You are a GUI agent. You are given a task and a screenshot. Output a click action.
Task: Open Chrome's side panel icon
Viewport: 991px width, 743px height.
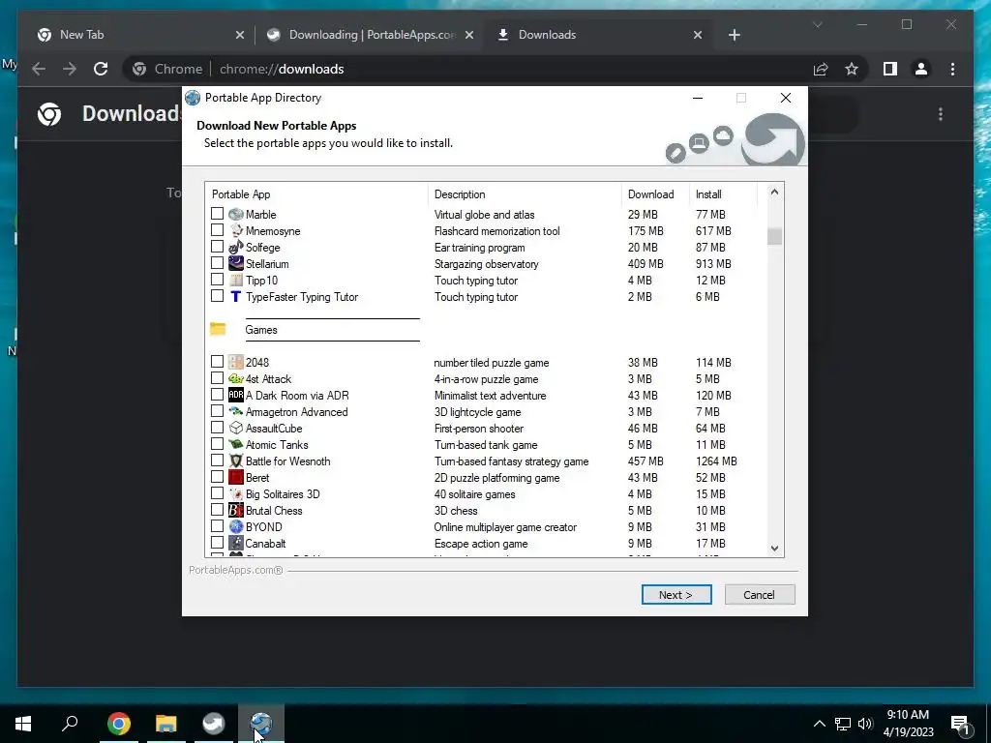(x=890, y=69)
